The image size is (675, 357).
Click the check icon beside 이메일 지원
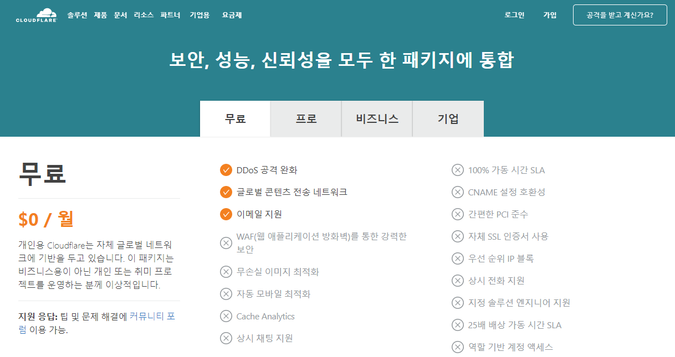click(226, 214)
